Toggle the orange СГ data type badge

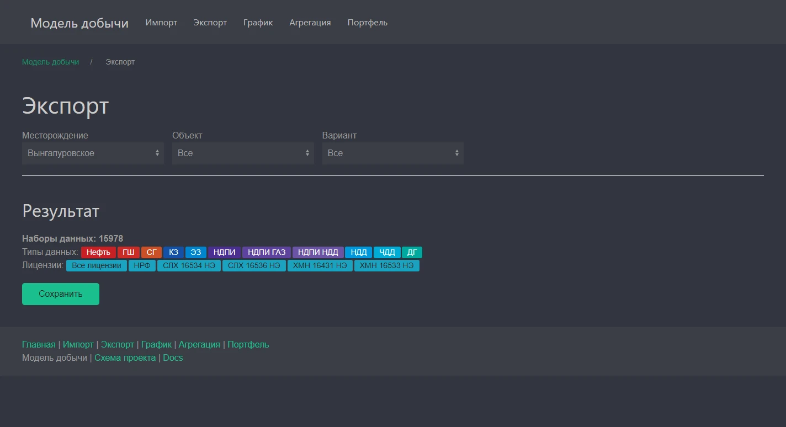click(151, 252)
